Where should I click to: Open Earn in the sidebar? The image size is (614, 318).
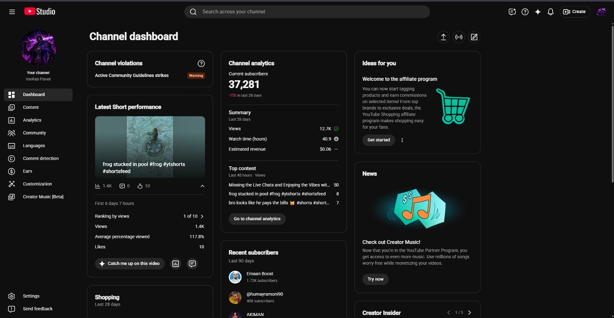[x=38, y=171]
